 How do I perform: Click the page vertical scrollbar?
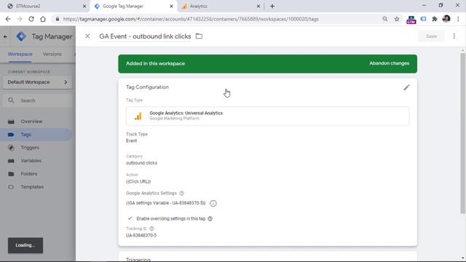[462, 133]
